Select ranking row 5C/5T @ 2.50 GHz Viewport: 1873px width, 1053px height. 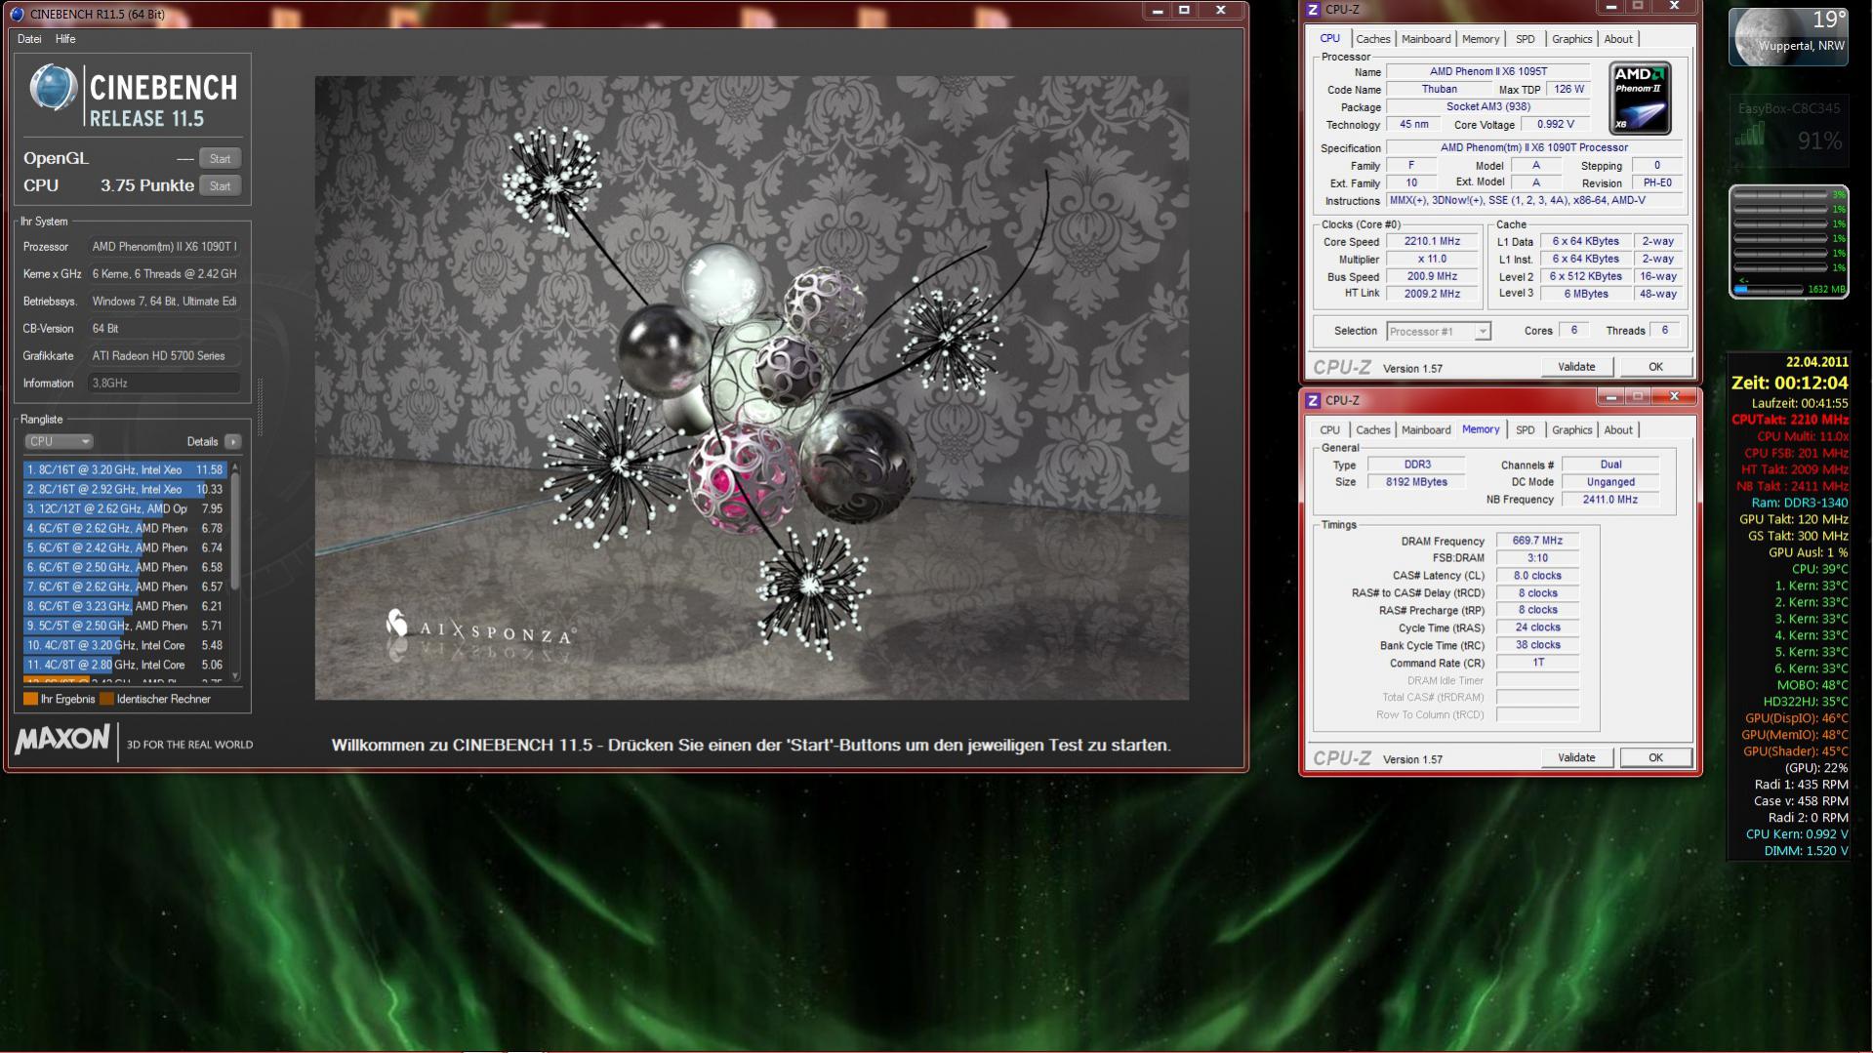click(126, 626)
